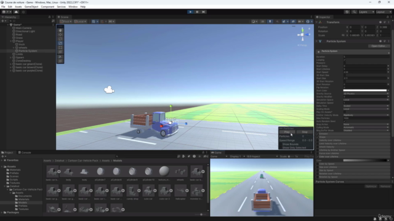The width and height of the screenshot is (394, 221).
Task: Expand basic car green(Clone) in Hierarchy
Action: (x=11, y=64)
